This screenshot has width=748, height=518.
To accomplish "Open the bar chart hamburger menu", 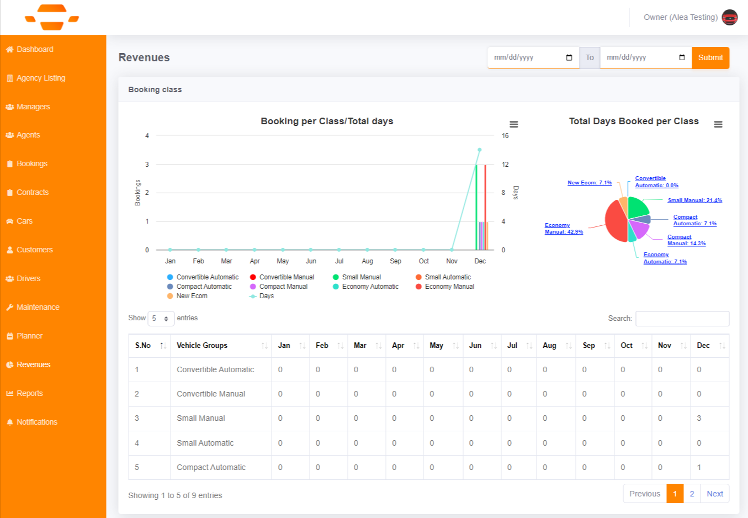I will pos(513,124).
